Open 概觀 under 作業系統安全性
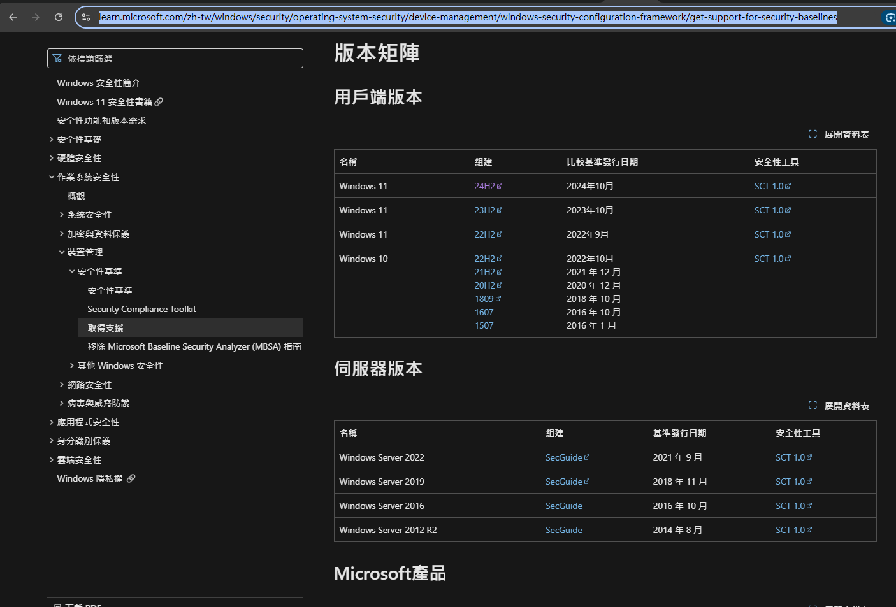Screen dimensions: 896x607 tap(76, 196)
